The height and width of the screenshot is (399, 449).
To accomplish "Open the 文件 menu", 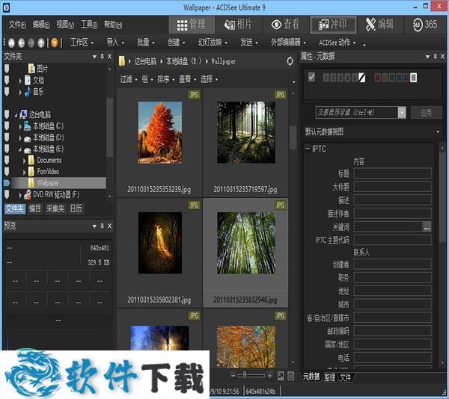I will (x=17, y=25).
